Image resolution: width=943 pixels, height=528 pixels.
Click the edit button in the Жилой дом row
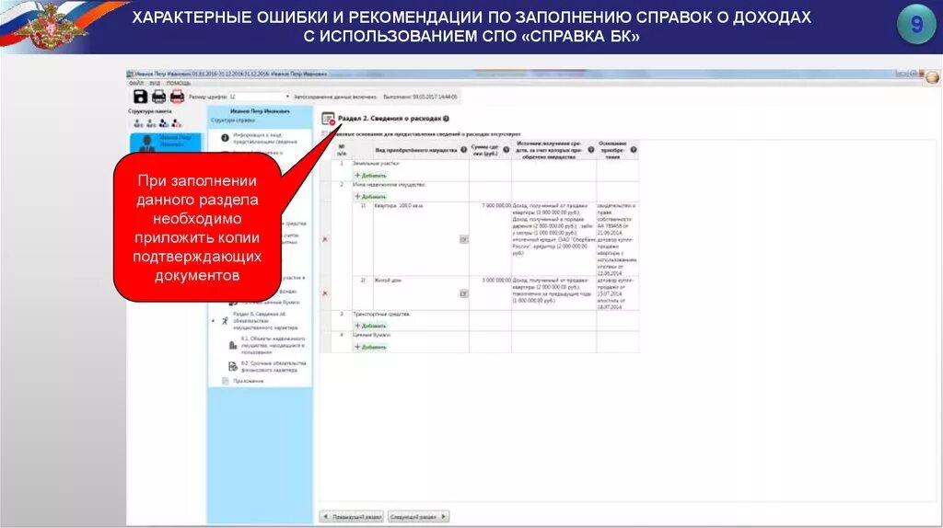[464, 293]
